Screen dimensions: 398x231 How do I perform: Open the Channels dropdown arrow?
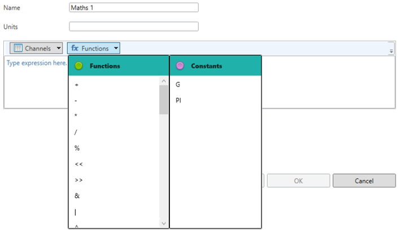(x=59, y=48)
